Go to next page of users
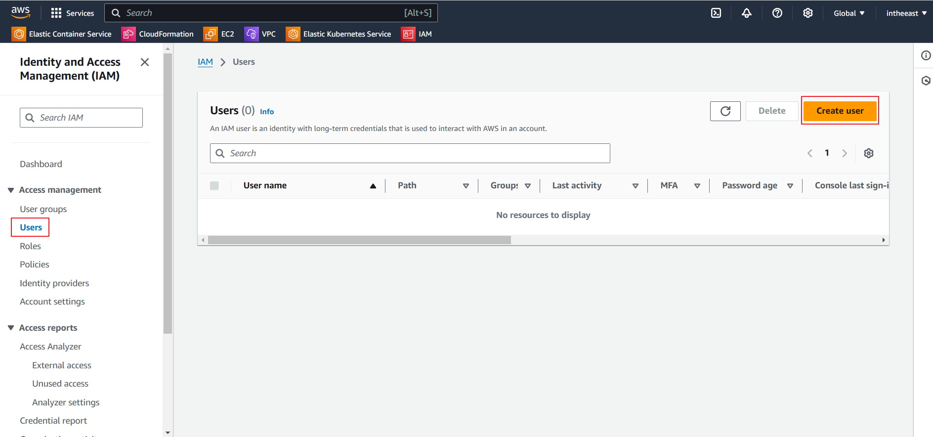This screenshot has width=933, height=437. tap(845, 153)
